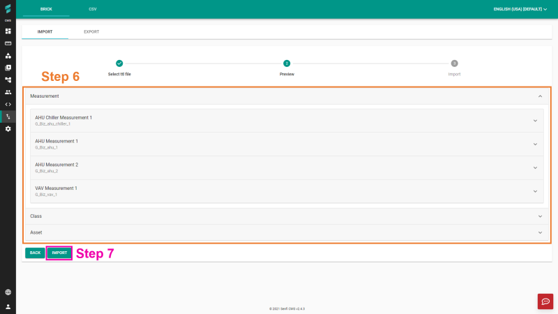Expand the Class section
The width and height of the screenshot is (558, 314).
tap(540, 216)
